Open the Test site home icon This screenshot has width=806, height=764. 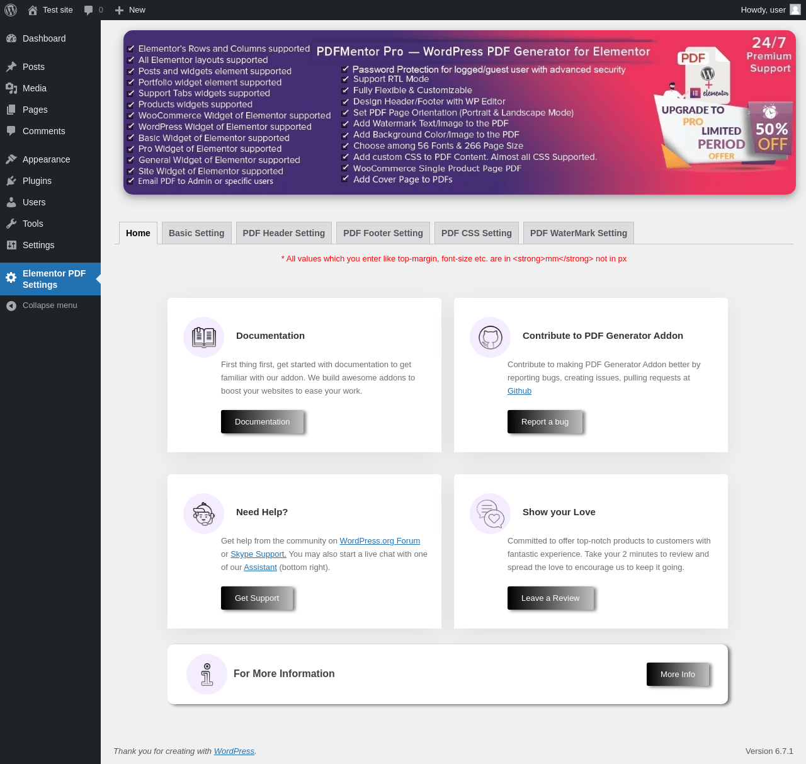(33, 10)
